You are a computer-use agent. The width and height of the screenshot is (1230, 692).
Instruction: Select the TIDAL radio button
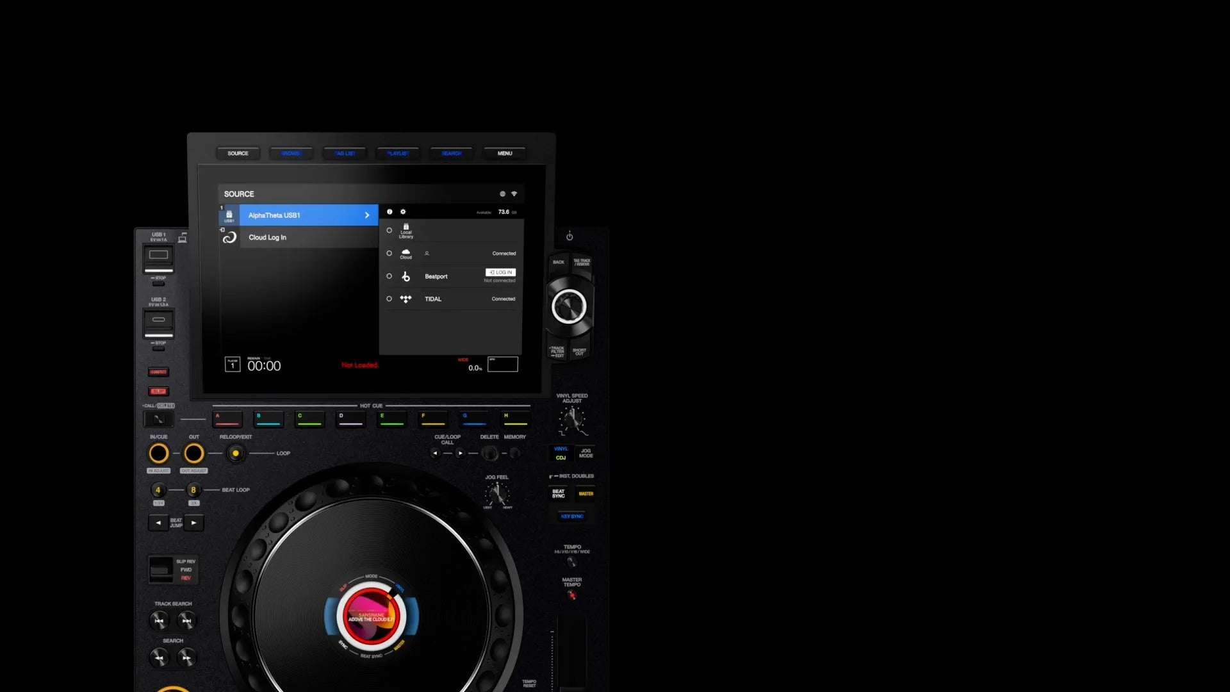(389, 299)
